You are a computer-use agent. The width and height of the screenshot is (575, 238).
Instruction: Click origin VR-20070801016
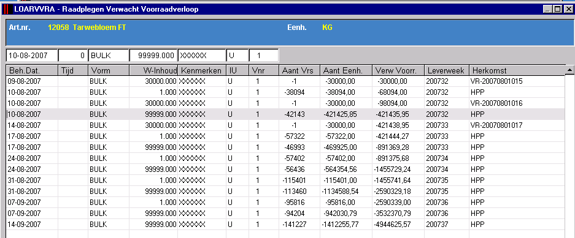pos(496,103)
